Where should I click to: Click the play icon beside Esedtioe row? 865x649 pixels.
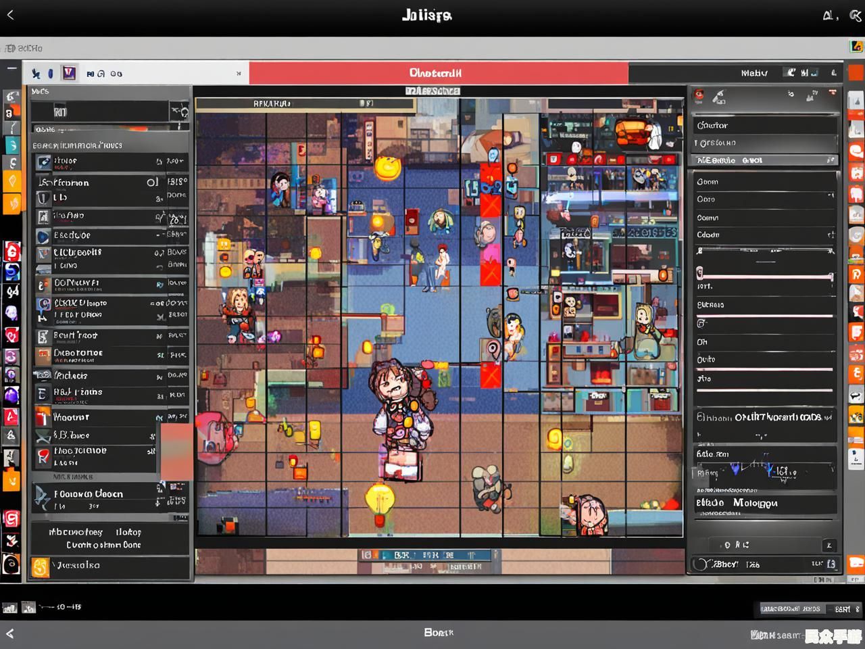[43, 236]
